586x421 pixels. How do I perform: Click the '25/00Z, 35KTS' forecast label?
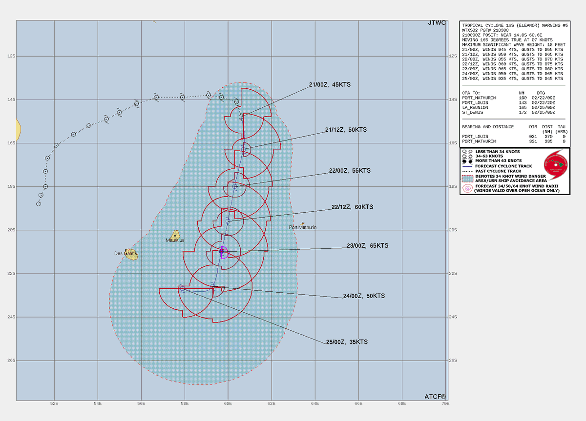coord(347,342)
